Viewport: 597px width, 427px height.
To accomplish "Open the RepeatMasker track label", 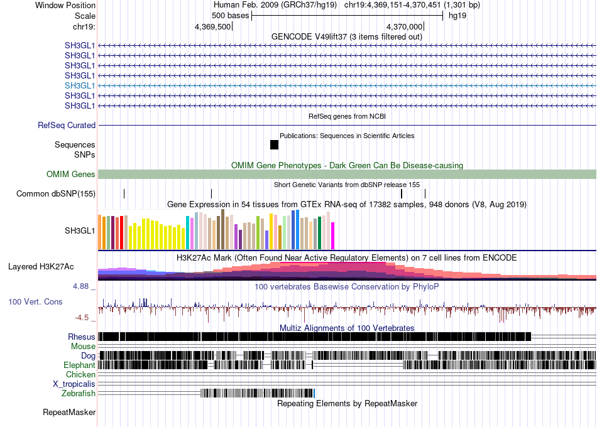I will (69, 412).
